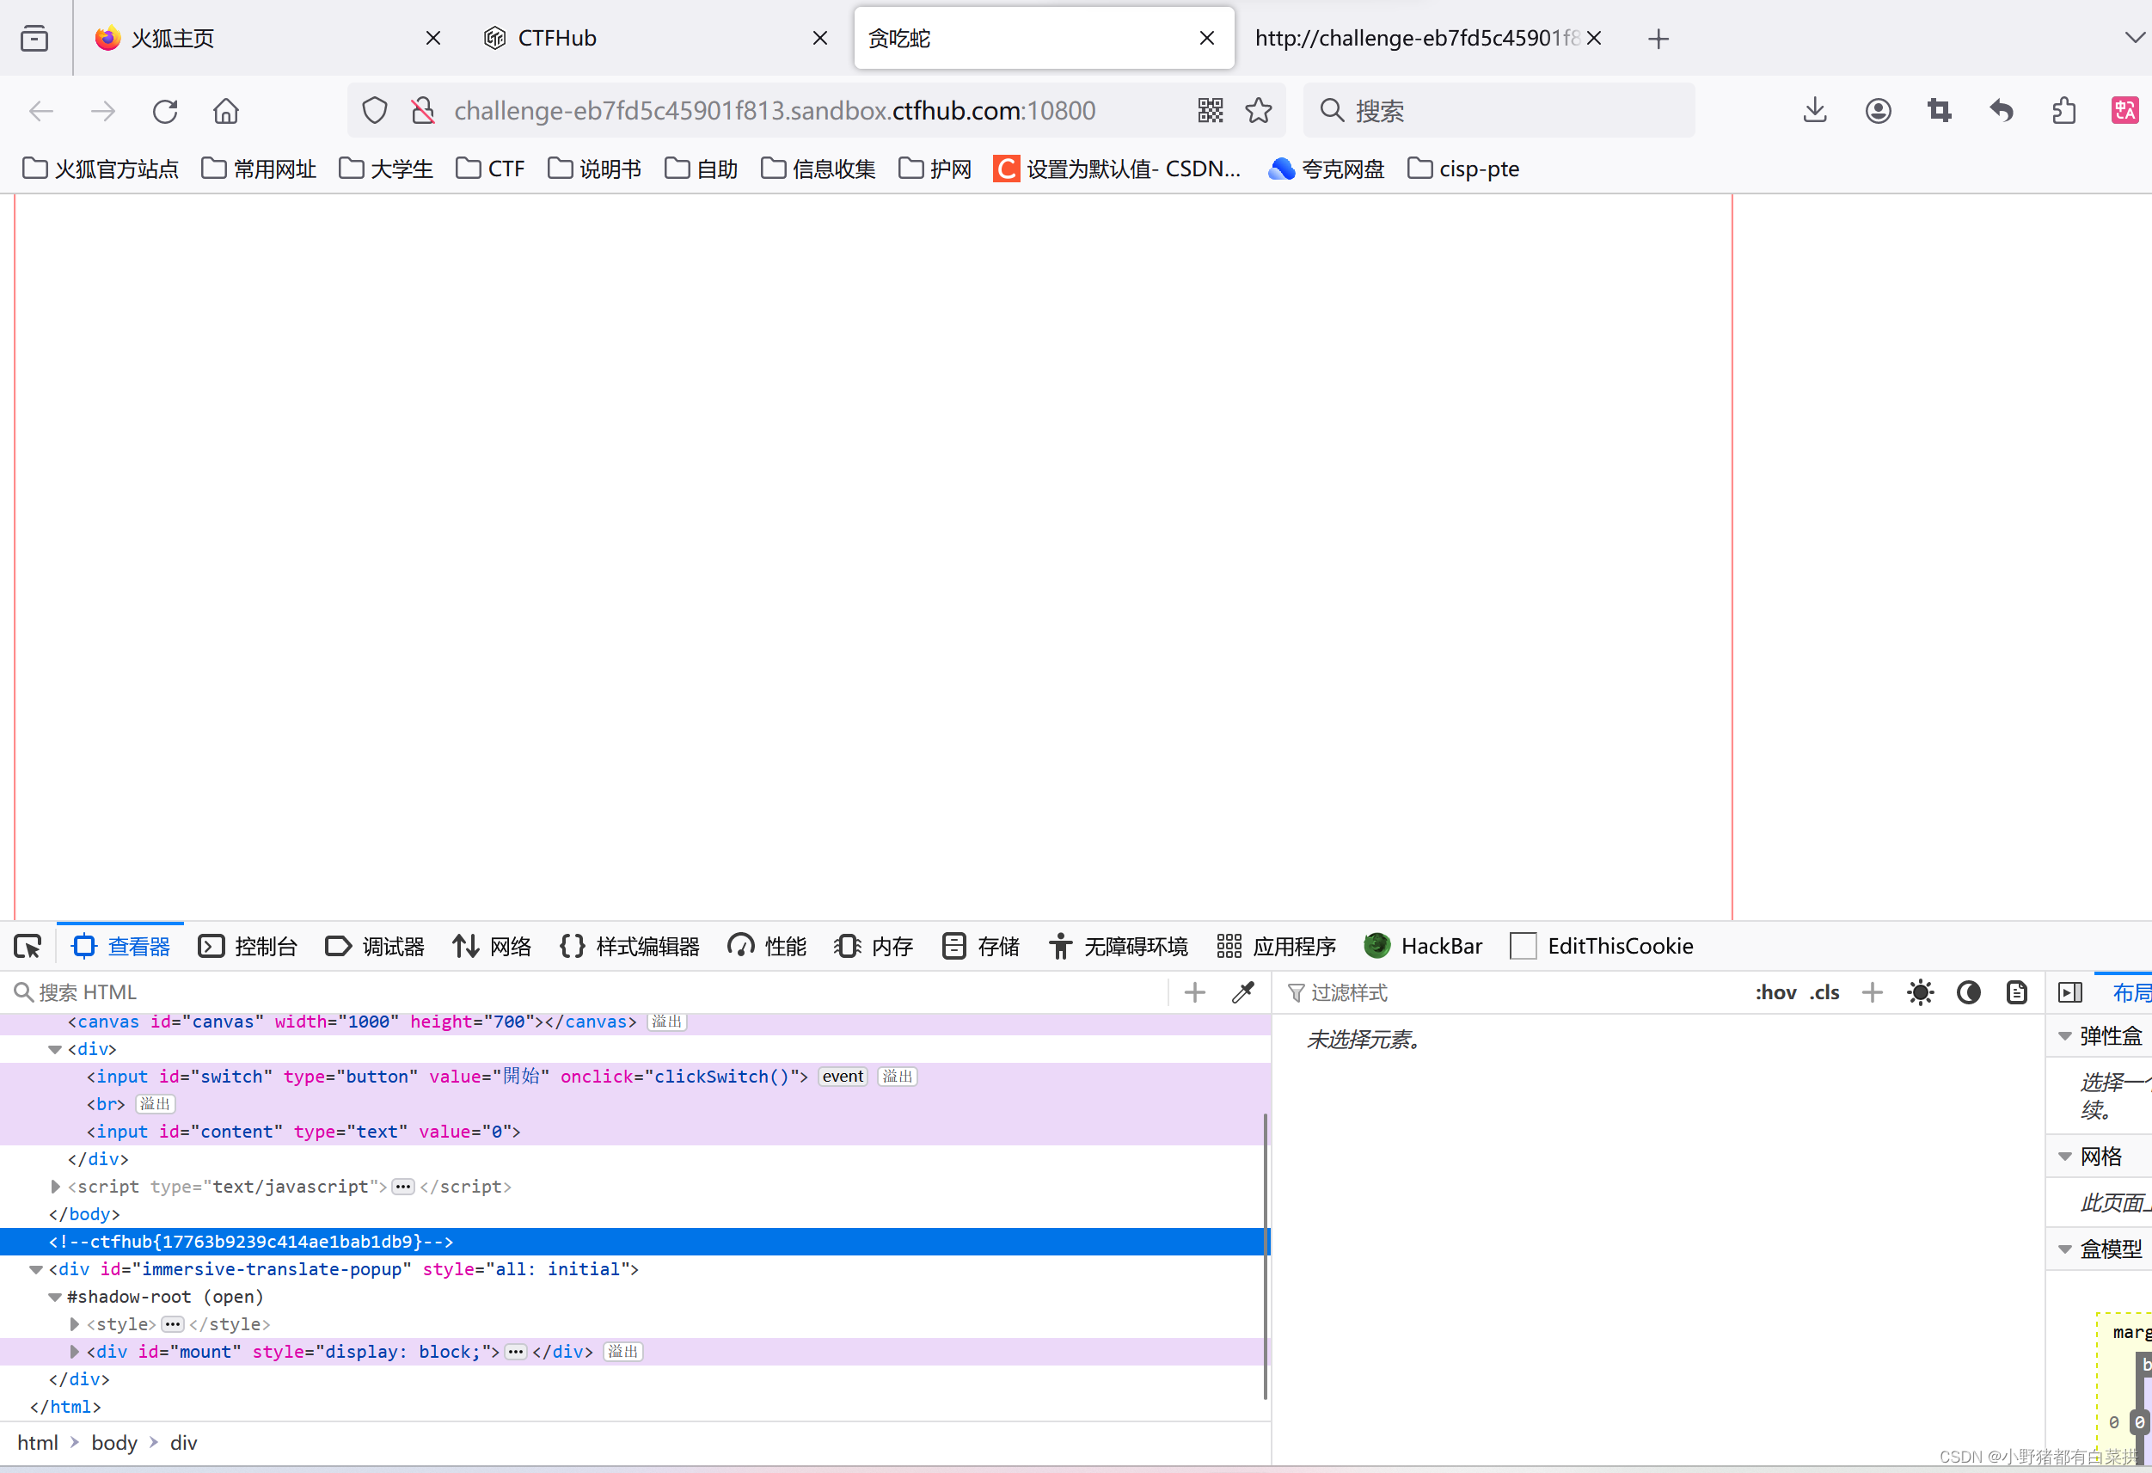The image size is (2152, 1473).
Task: Open the downloads panel
Action: click(x=1815, y=110)
